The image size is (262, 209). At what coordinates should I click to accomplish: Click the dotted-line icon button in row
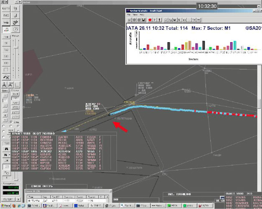coord(17,85)
